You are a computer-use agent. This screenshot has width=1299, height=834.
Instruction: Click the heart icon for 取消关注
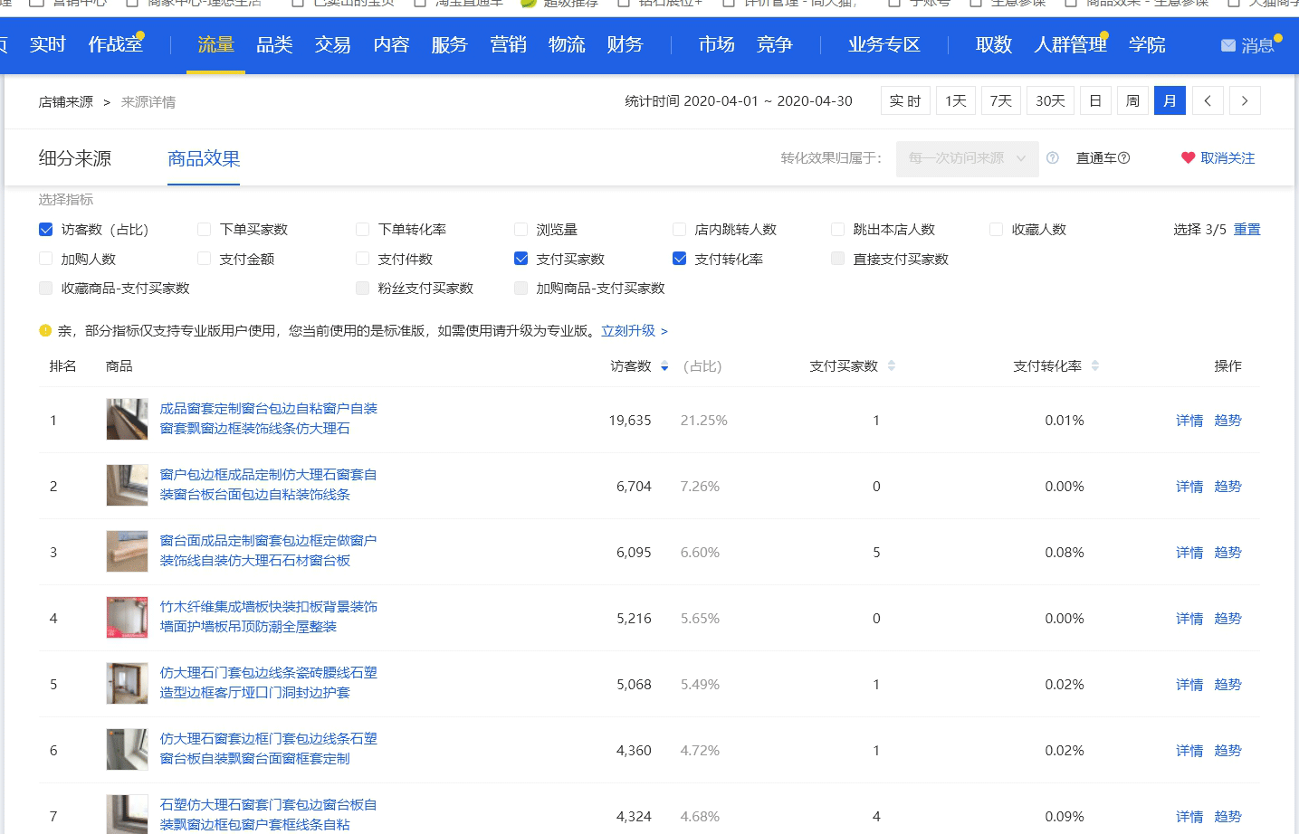point(1188,158)
